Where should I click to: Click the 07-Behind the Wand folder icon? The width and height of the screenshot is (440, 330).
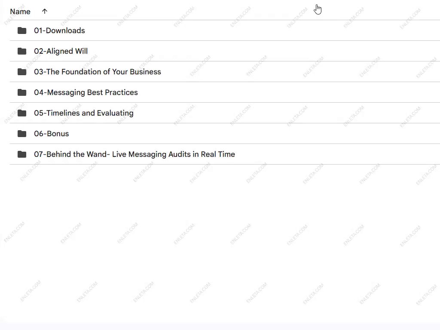[22, 154]
